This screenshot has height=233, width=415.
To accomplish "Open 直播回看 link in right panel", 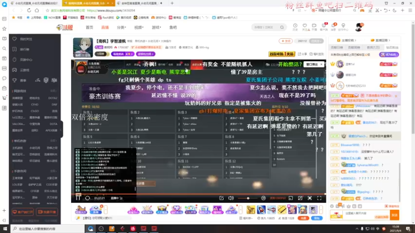I will click(381, 40).
